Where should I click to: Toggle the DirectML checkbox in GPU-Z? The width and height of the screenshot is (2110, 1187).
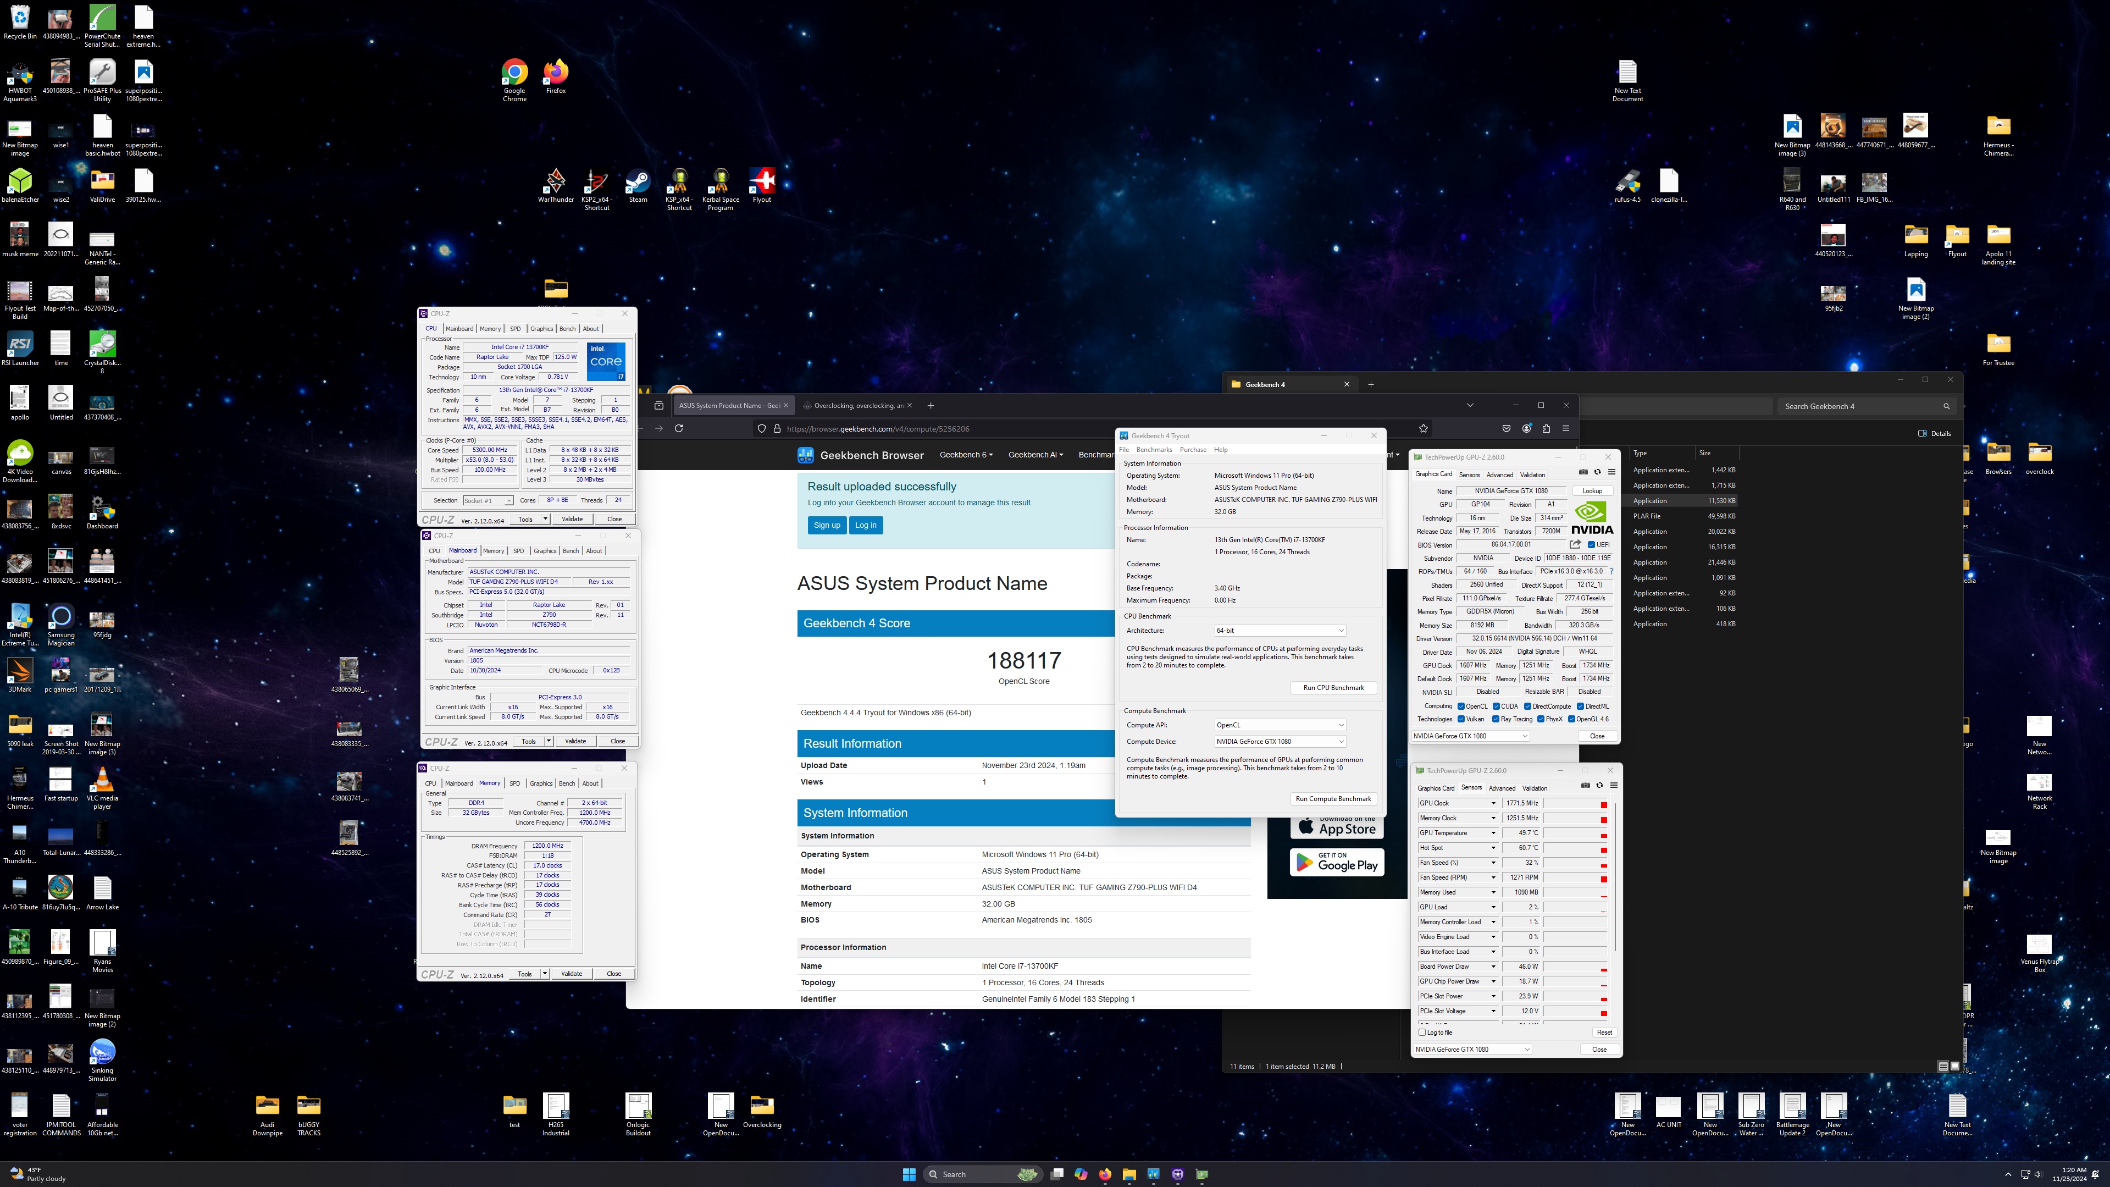pyautogui.click(x=1580, y=706)
